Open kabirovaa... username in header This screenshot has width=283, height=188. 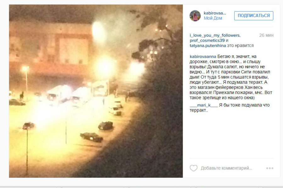[x=215, y=13]
